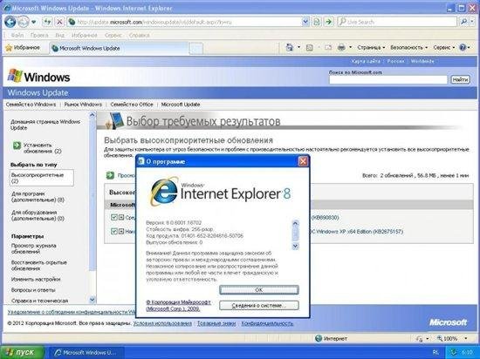Click the Print icon
Viewport: 480px width, 359px height.
341,48
